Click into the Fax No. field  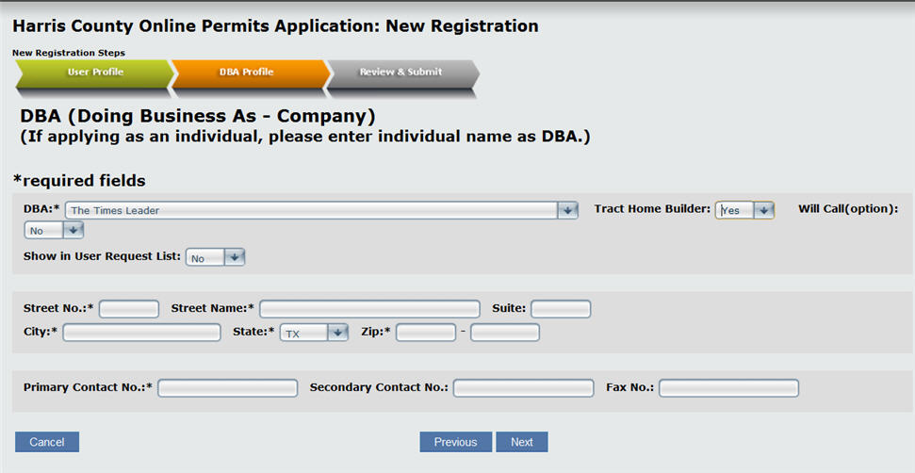(728, 388)
